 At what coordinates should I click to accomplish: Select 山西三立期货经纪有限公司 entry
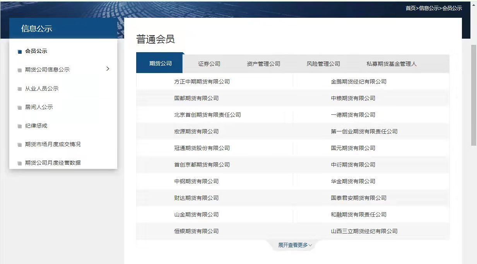364,231
